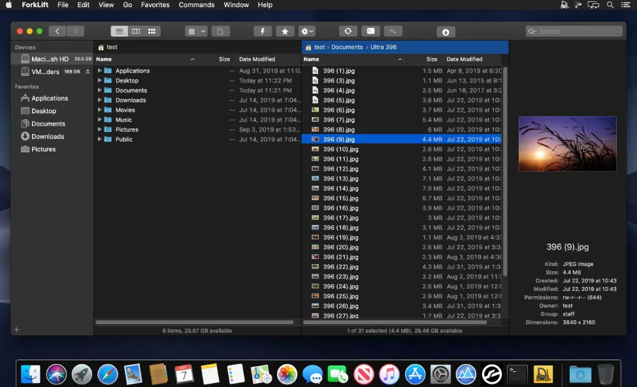Expand the Public folder triangle
The image size is (637, 387).
(99, 139)
